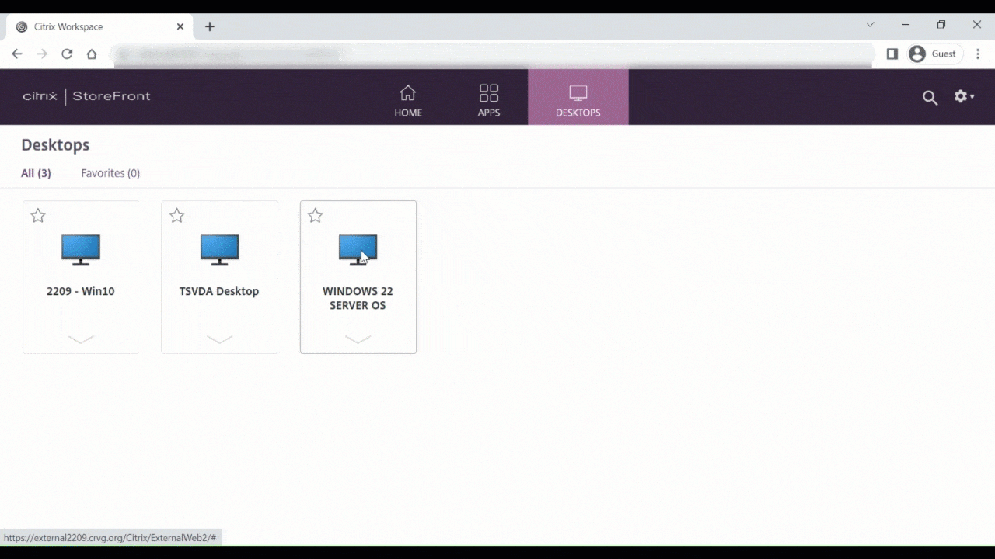
Task: Toggle the browser side panel
Action: coord(892,54)
